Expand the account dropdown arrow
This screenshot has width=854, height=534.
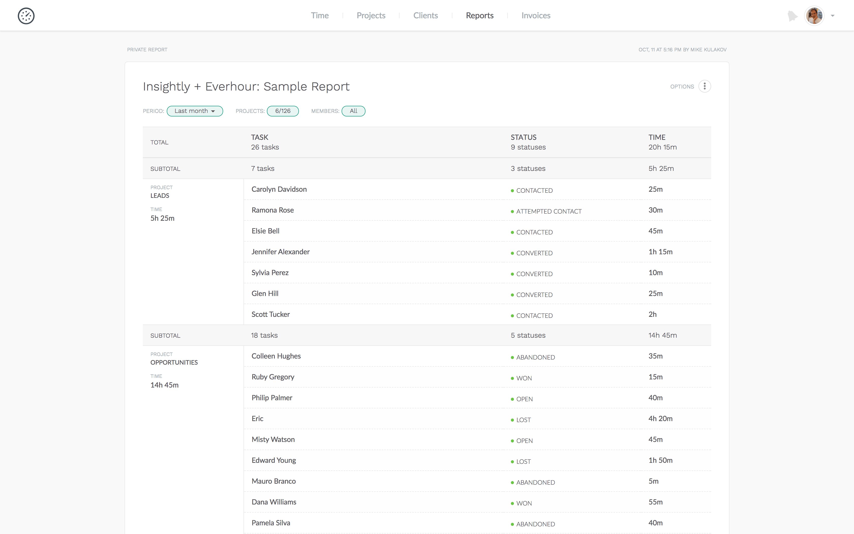click(x=832, y=16)
